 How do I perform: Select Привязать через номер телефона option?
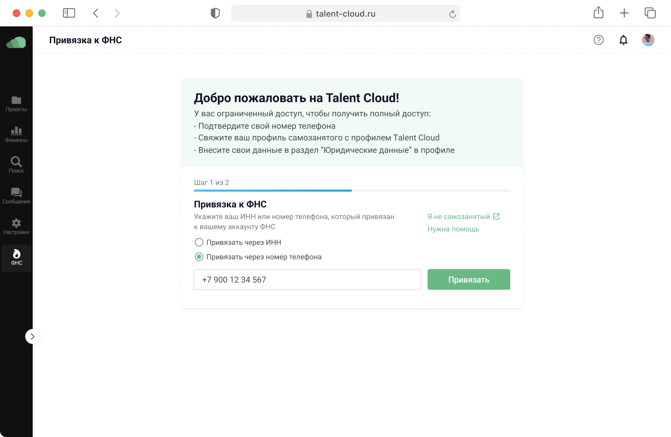coord(199,257)
